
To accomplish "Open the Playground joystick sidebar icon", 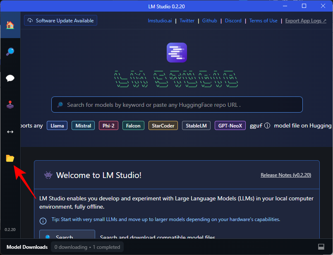I will coord(10,105).
